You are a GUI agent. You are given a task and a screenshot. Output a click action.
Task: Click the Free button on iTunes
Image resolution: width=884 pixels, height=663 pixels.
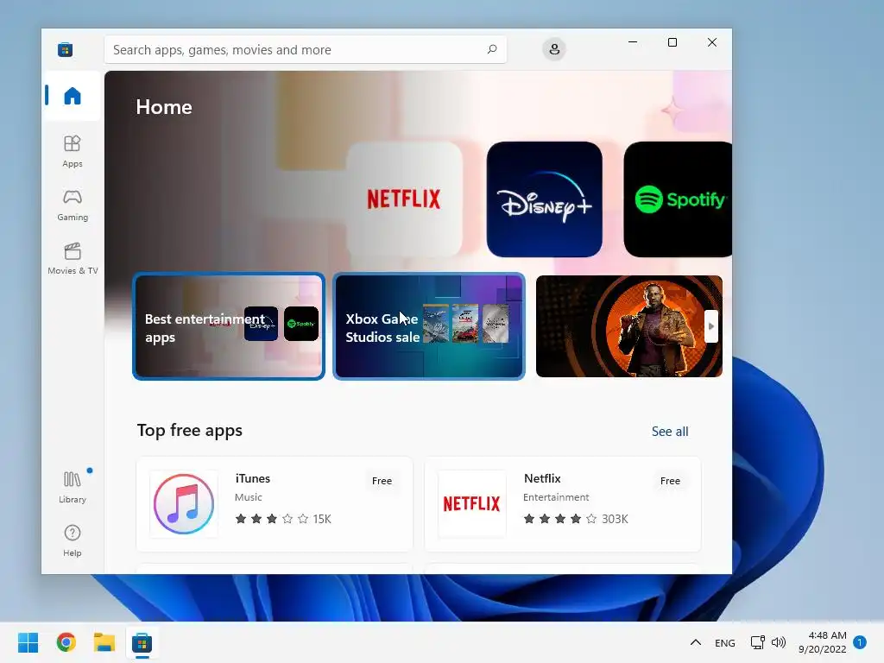tap(382, 481)
